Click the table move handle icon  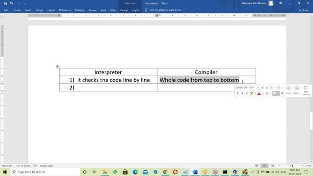coord(58,66)
